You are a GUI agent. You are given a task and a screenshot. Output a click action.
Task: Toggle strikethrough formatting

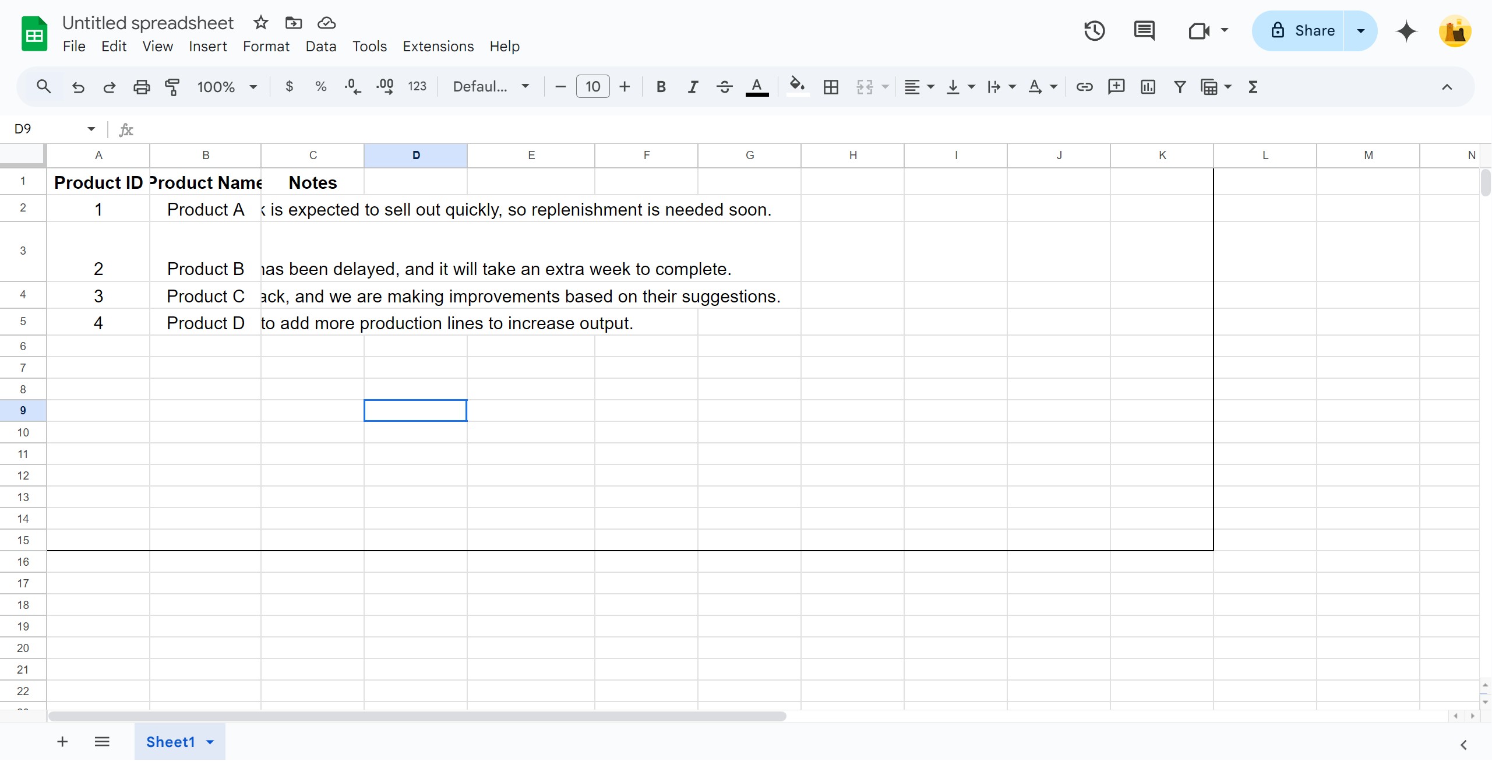tap(725, 87)
